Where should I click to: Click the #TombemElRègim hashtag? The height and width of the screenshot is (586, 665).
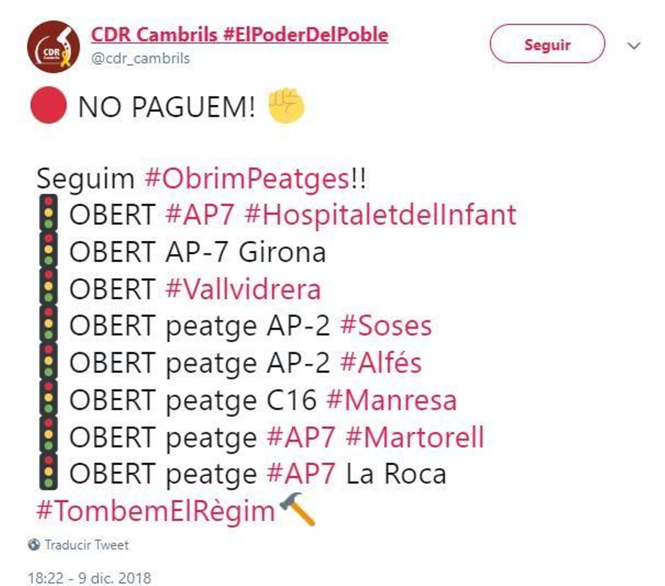click(156, 511)
